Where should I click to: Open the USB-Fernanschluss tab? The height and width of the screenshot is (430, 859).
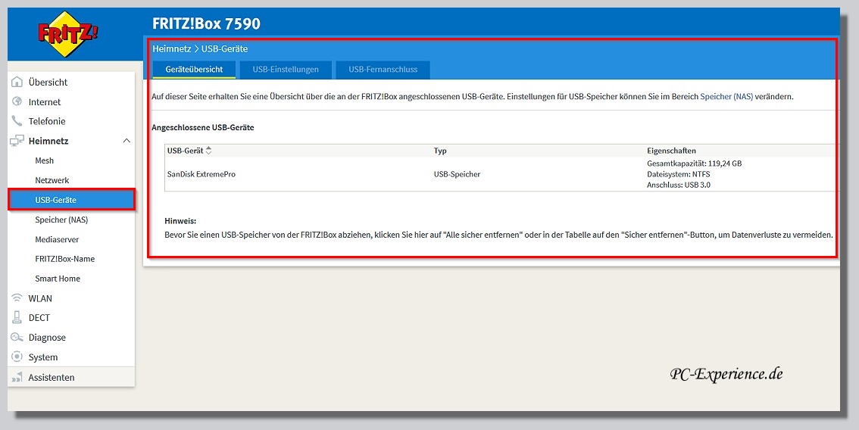[x=383, y=70]
